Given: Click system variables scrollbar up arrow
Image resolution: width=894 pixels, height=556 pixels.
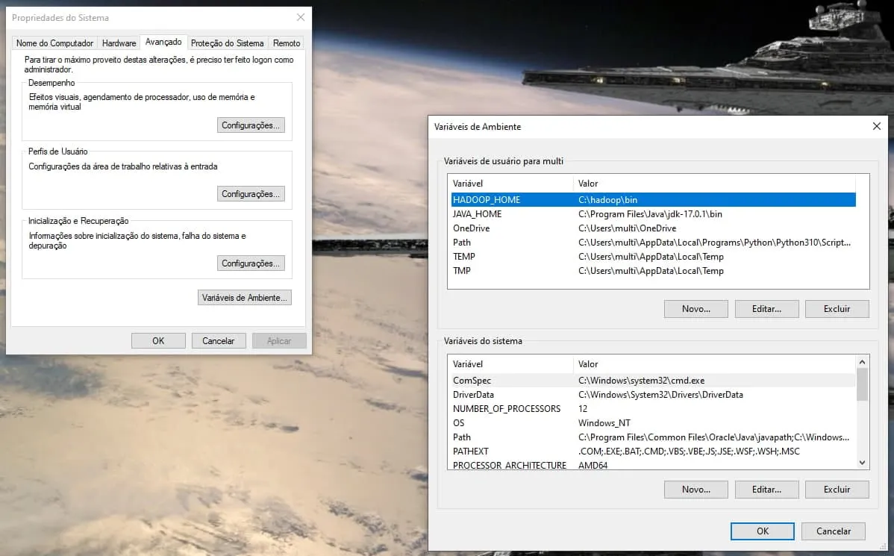Looking at the screenshot, I should (862, 362).
